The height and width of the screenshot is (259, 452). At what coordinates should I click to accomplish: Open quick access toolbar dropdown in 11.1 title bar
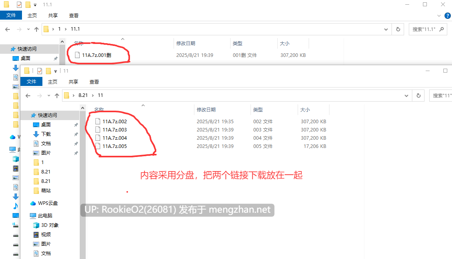click(35, 5)
